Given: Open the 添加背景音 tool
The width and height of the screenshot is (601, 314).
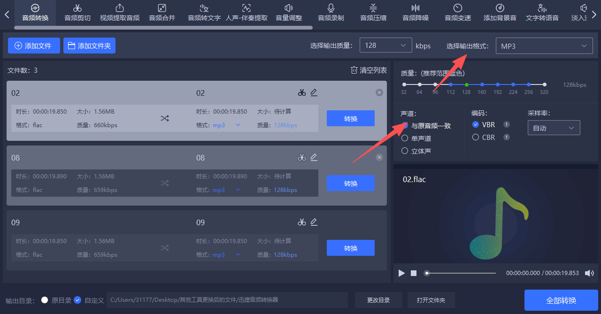Looking at the screenshot, I should 500,13.
